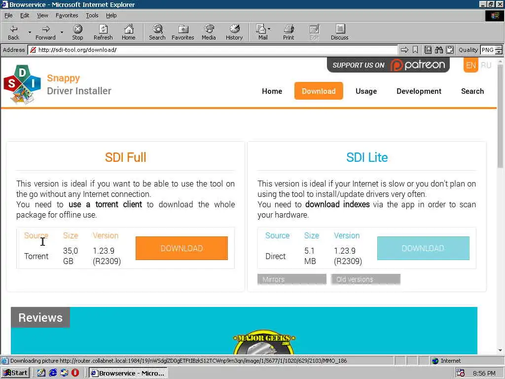The width and height of the screenshot is (505, 379).
Task: Click the notepad quick launch icon
Action: [41, 373]
